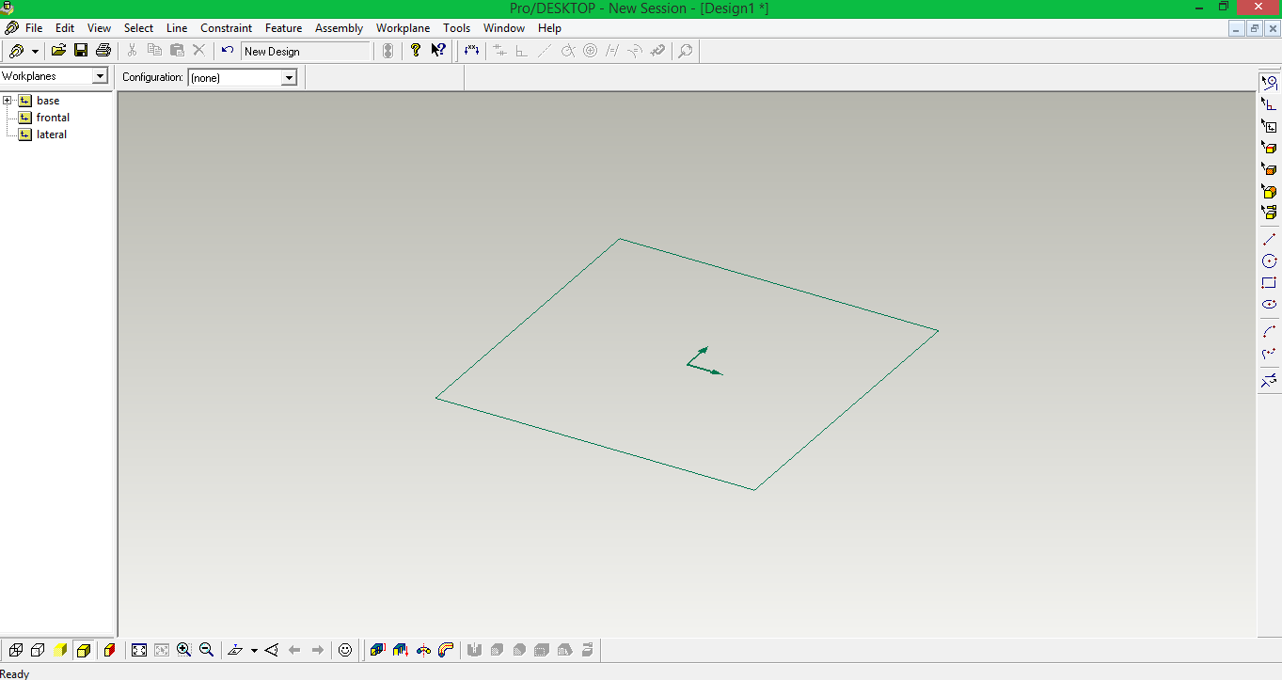1282x680 pixels.
Task: Click the view onto workplane icon
Action: (x=236, y=650)
